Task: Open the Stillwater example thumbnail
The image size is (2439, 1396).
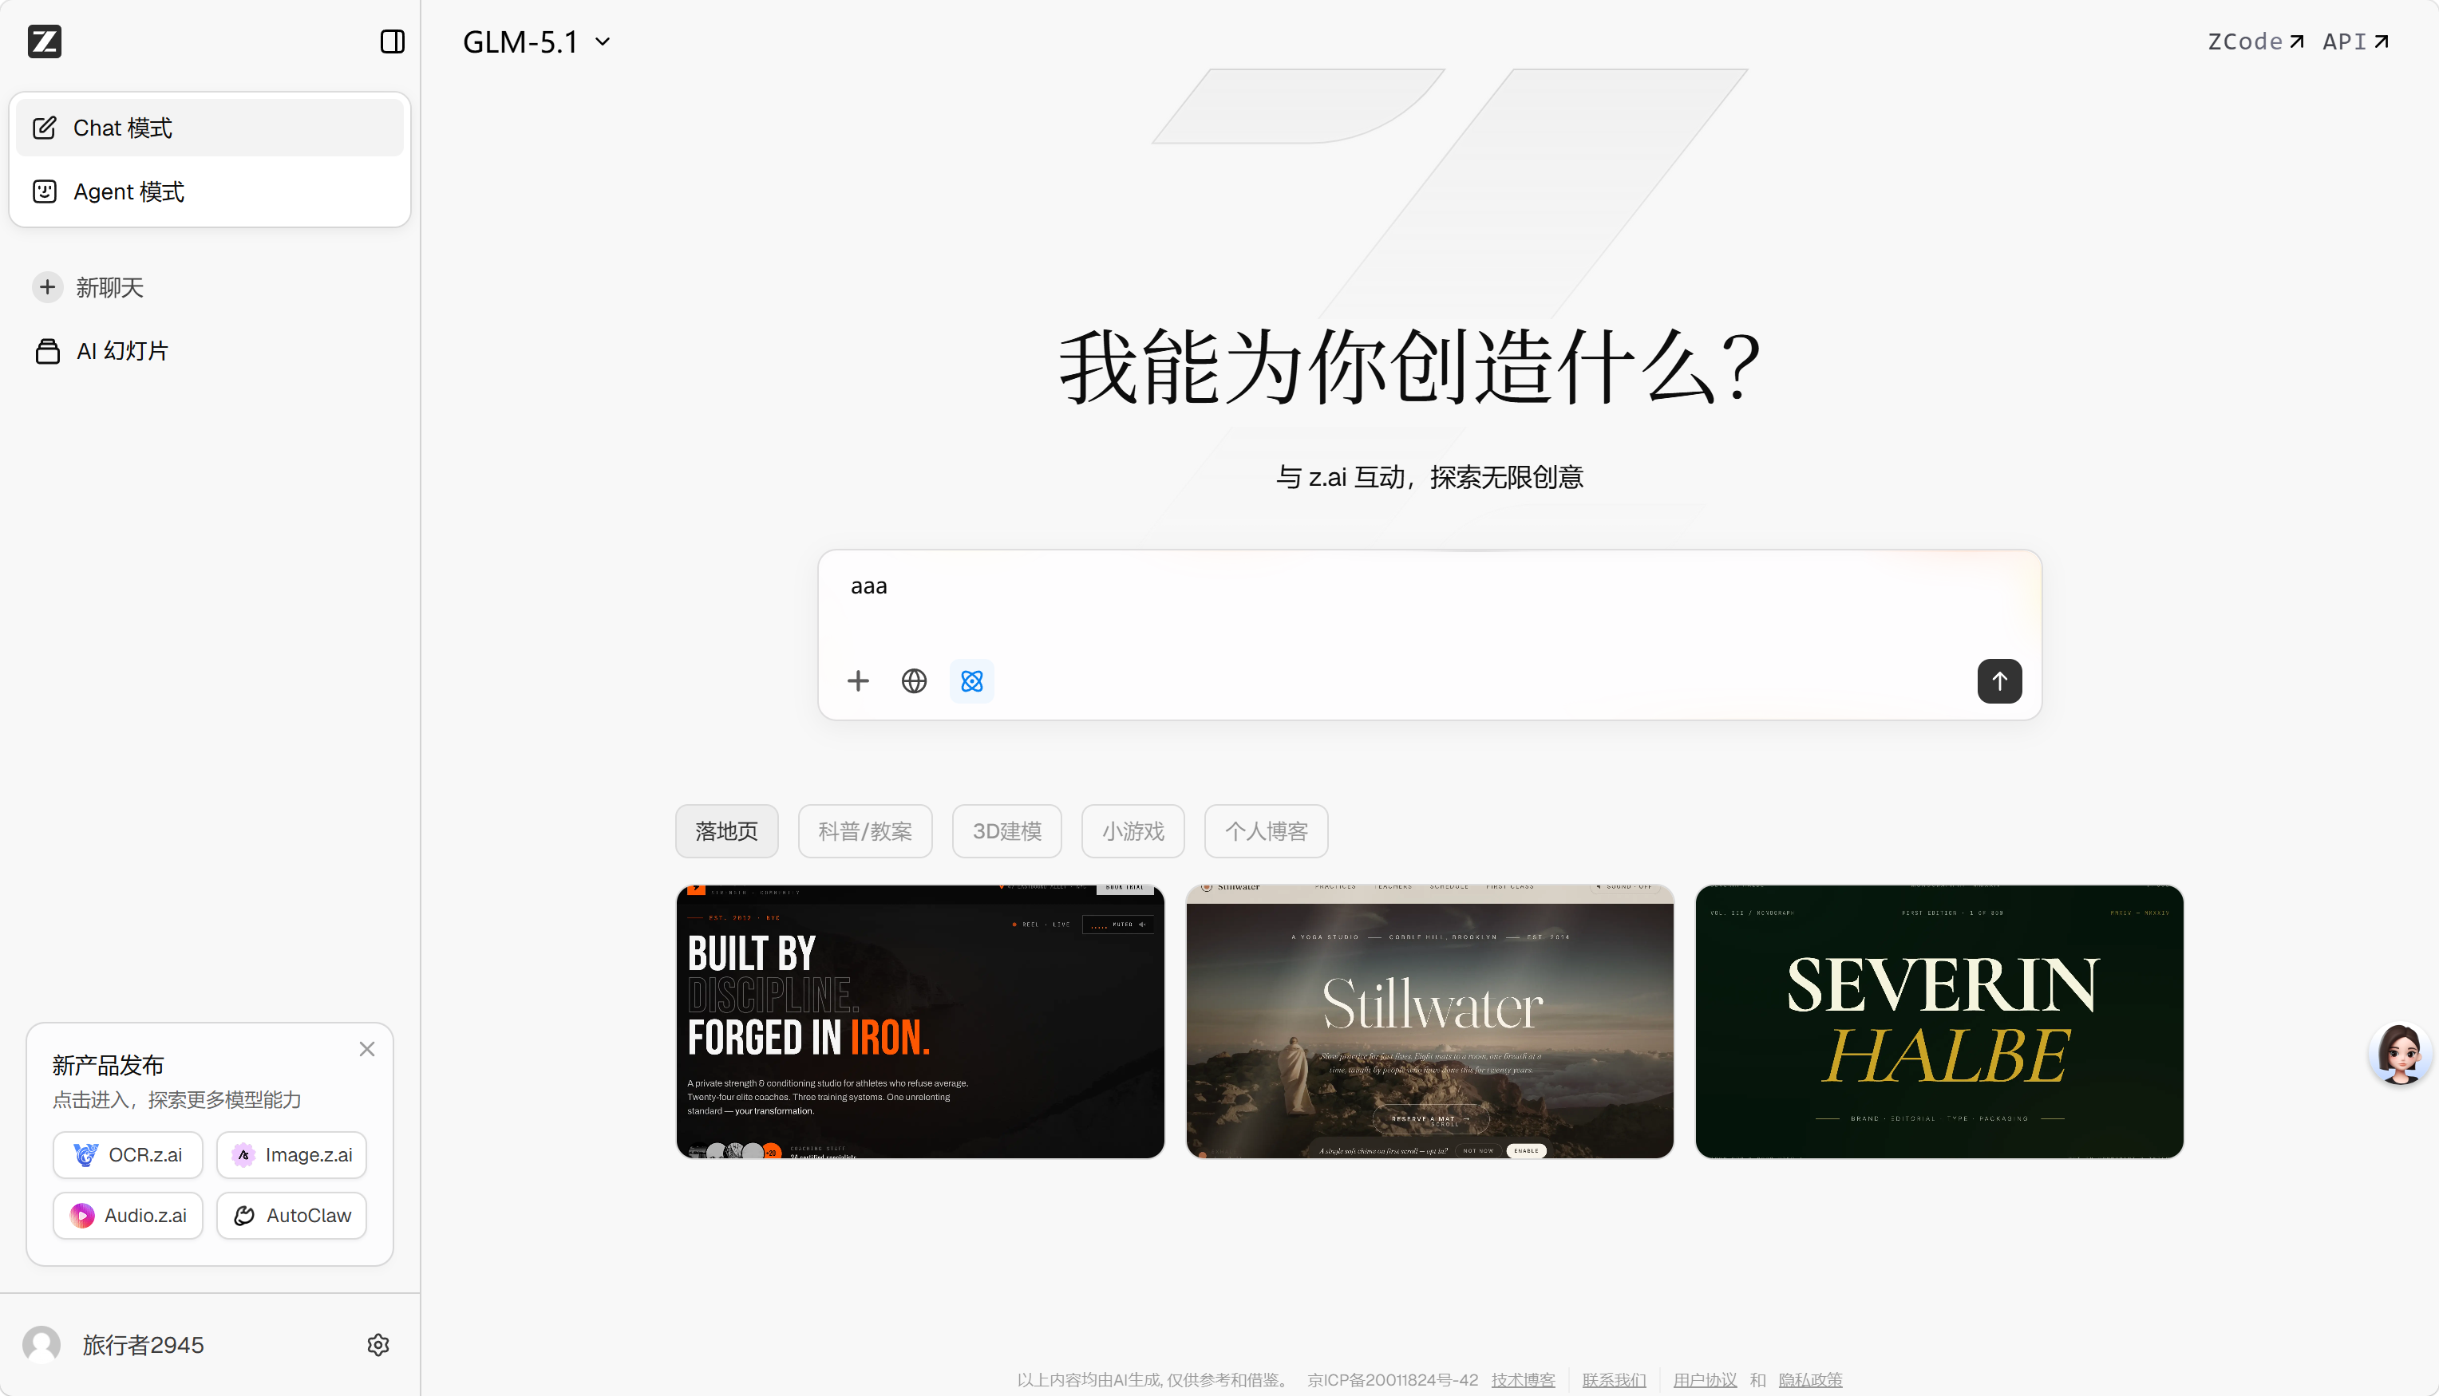Action: click(x=1429, y=1021)
